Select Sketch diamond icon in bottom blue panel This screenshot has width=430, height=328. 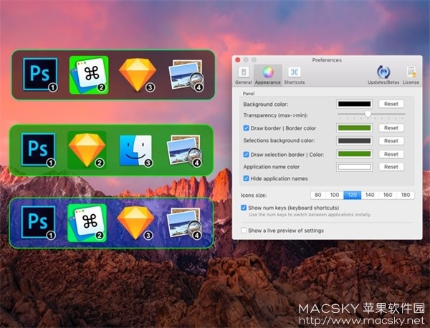(135, 223)
